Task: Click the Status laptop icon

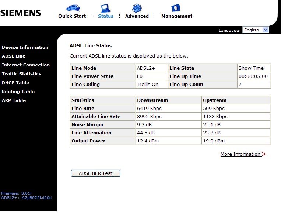Action: [105, 8]
